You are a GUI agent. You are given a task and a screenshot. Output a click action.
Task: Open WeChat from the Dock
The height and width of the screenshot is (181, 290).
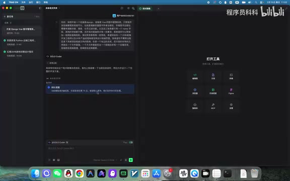[57, 173]
